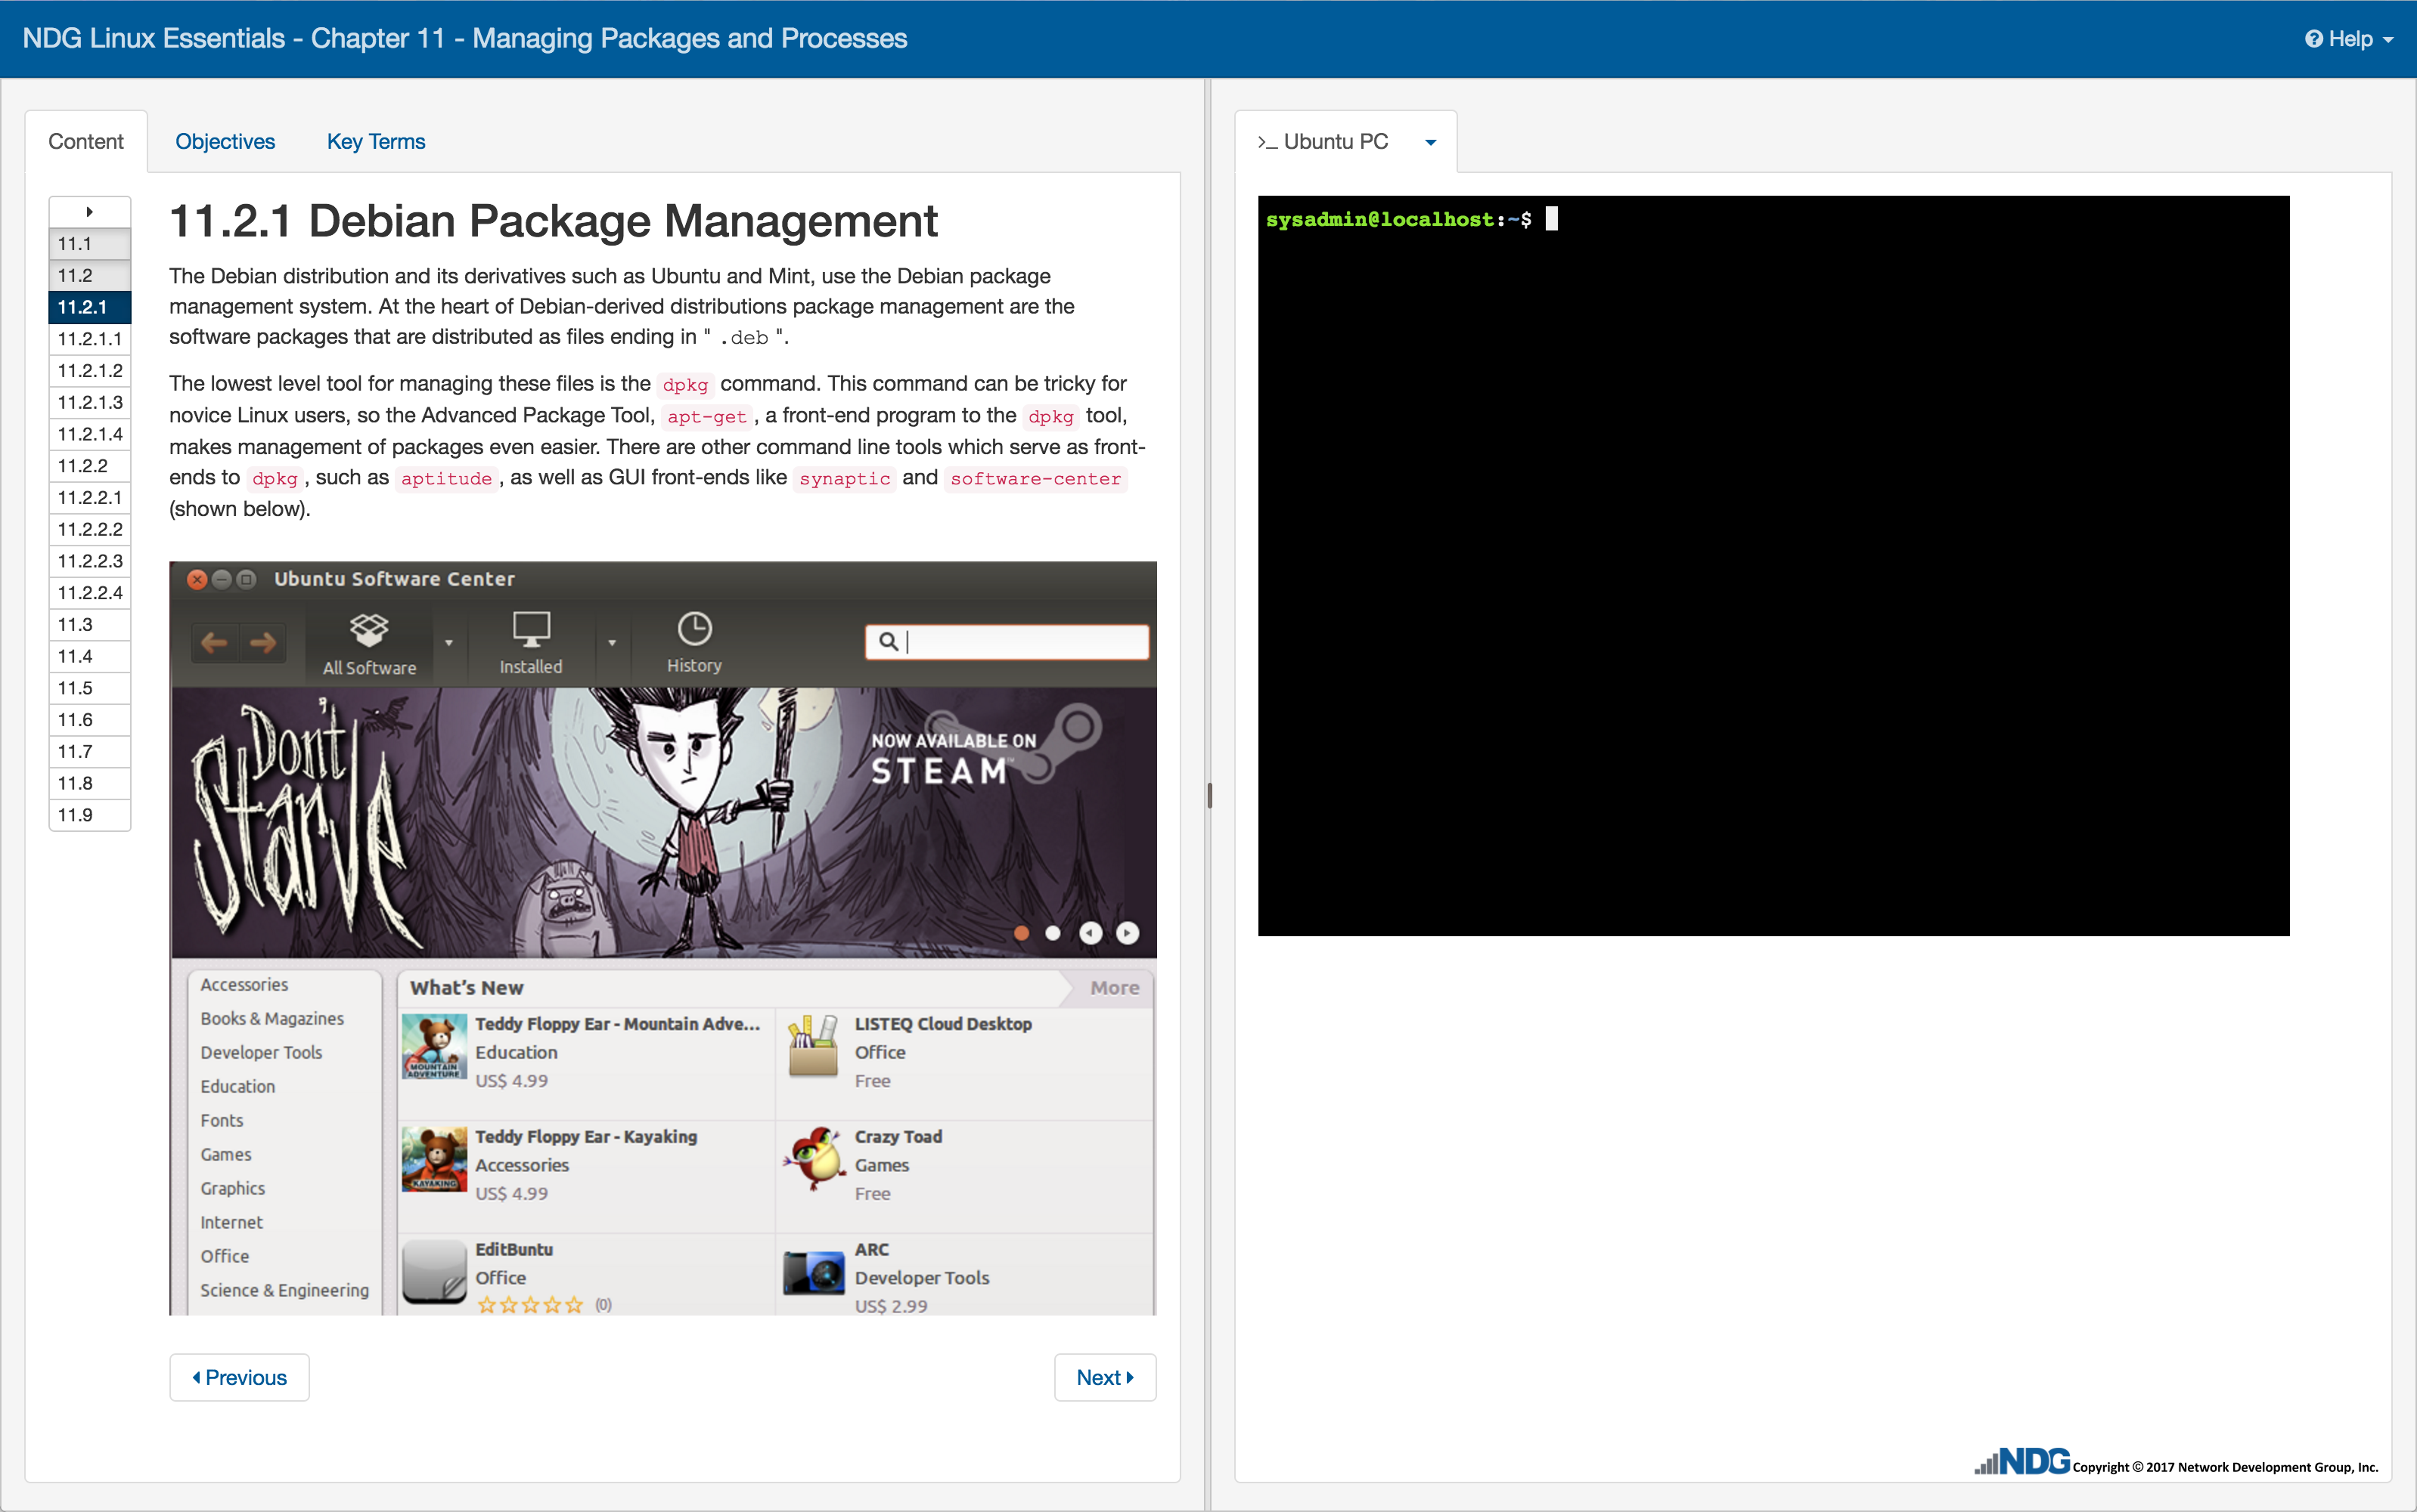Open section 11.7
Screen dimensions: 2417x1512
pos(90,752)
